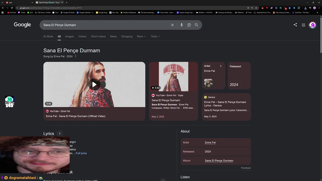This screenshot has height=181, width=322.
Task: Select the Videos search tab
Action: 82,36
